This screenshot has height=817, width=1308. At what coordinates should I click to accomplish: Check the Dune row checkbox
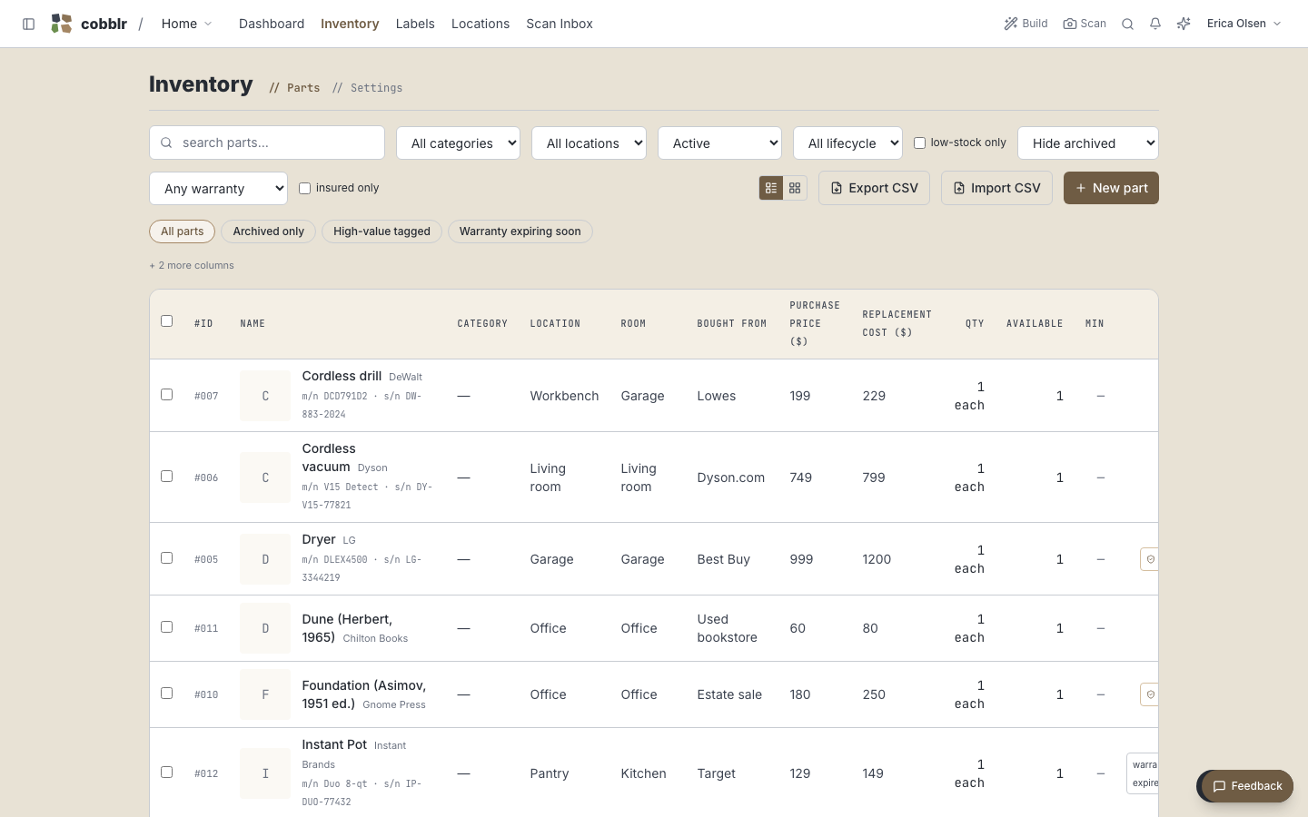[166, 626]
